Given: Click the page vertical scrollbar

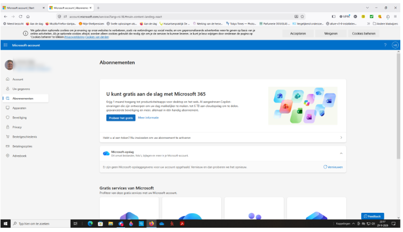Looking at the screenshot, I should pyautogui.click(x=398, y=106).
